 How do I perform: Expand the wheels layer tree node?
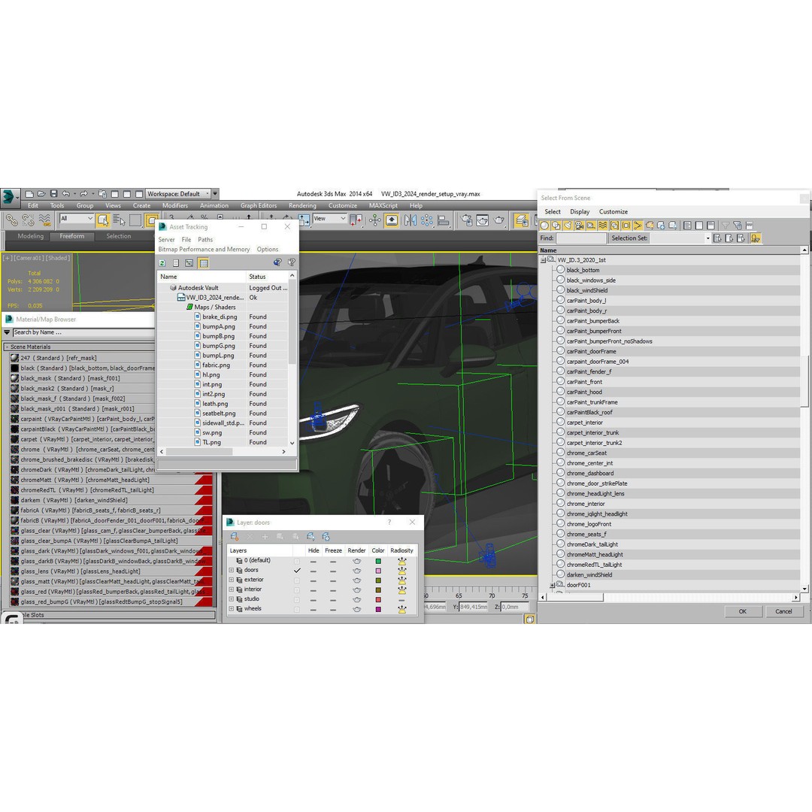click(x=231, y=609)
